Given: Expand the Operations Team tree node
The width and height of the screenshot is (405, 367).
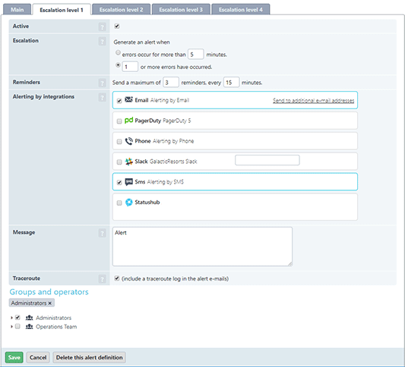Looking at the screenshot, I should pyautogui.click(x=11, y=327).
